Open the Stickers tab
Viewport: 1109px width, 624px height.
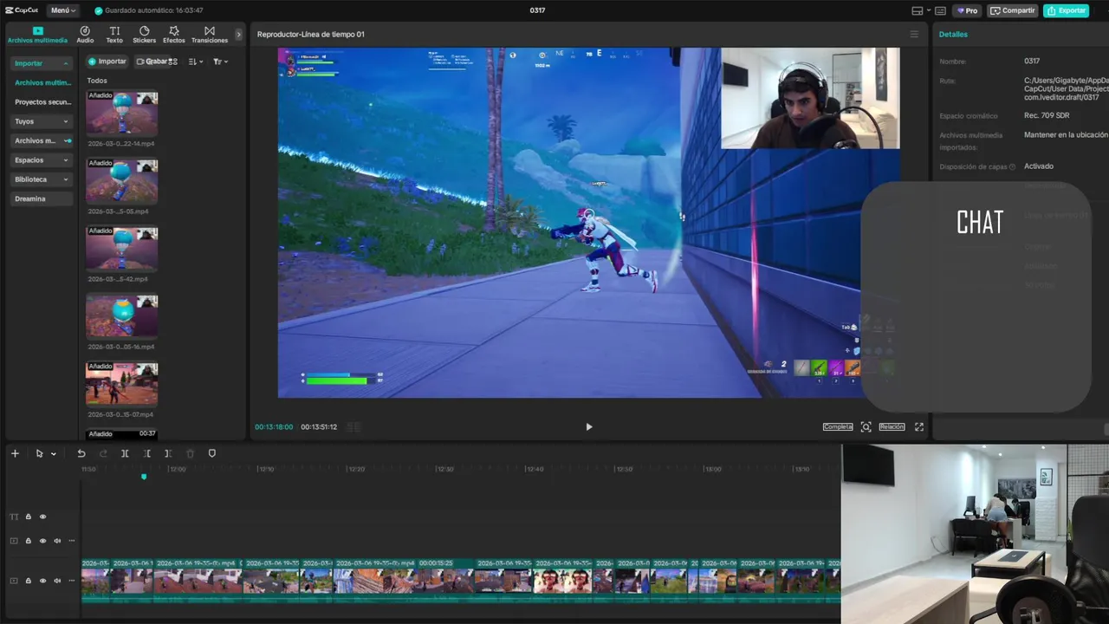point(144,35)
